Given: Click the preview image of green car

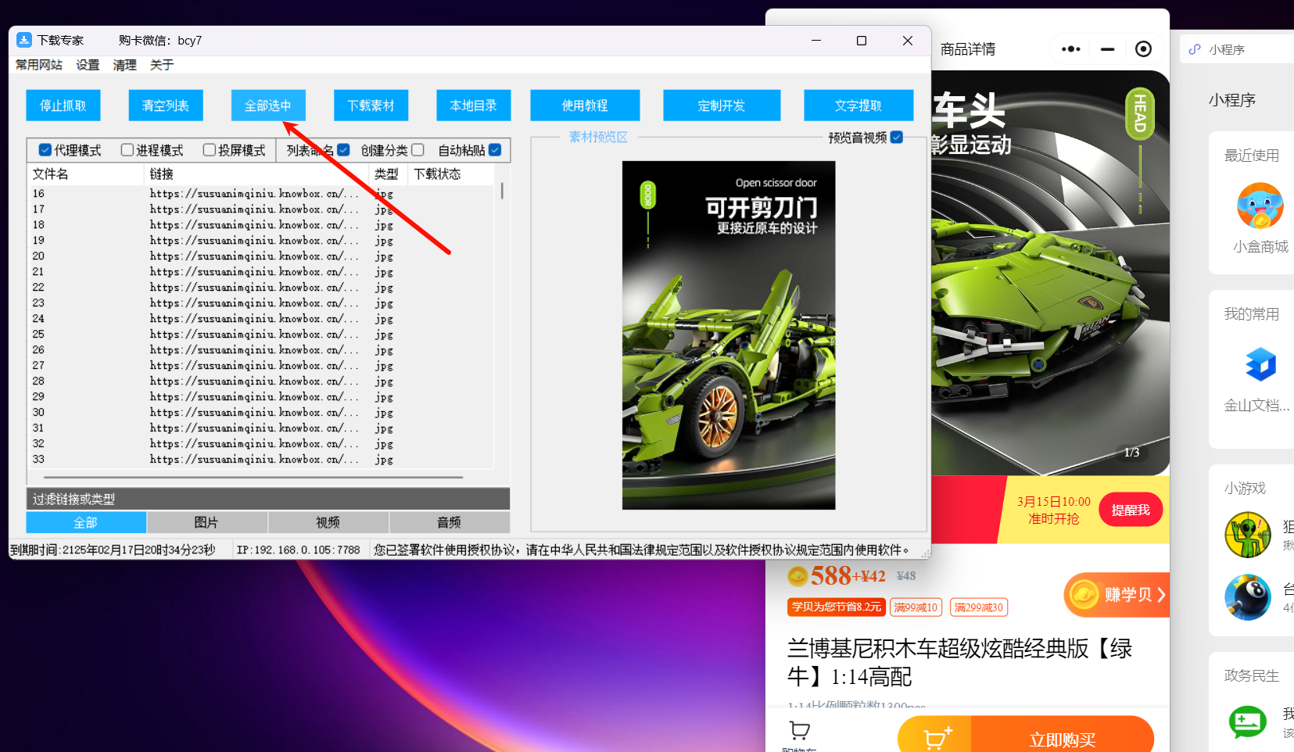Looking at the screenshot, I should pos(729,335).
